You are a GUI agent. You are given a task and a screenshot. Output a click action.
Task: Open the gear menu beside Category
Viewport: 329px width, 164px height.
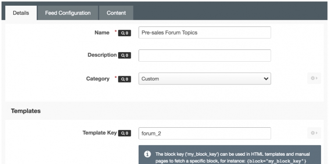coord(314,78)
